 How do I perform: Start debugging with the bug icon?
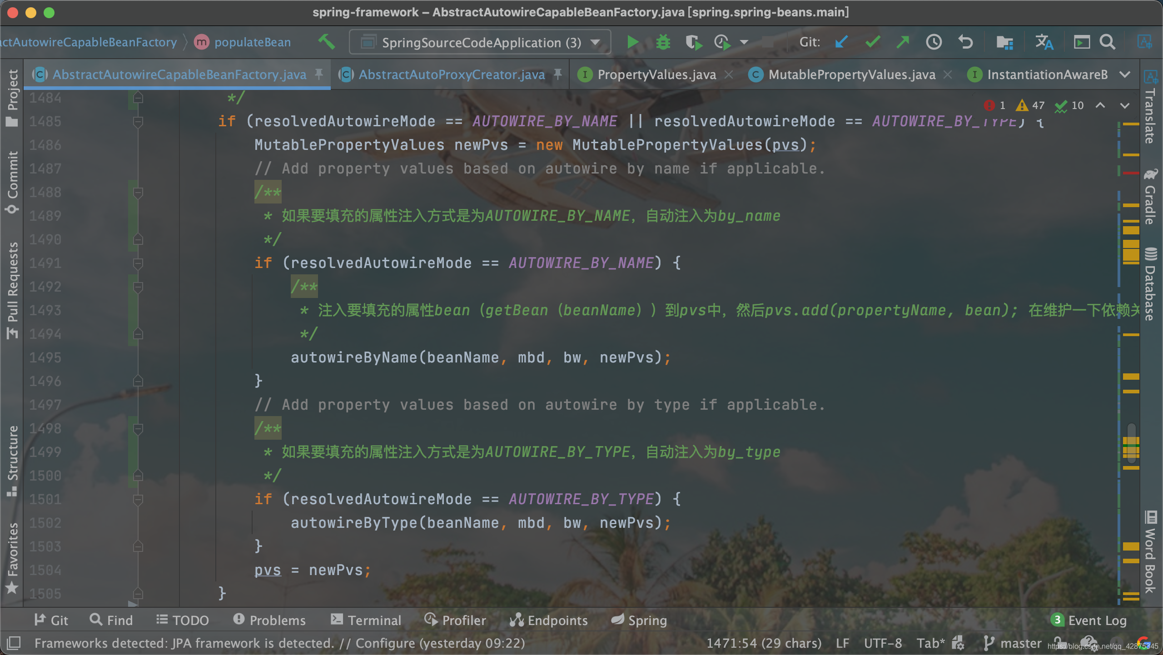(x=663, y=42)
